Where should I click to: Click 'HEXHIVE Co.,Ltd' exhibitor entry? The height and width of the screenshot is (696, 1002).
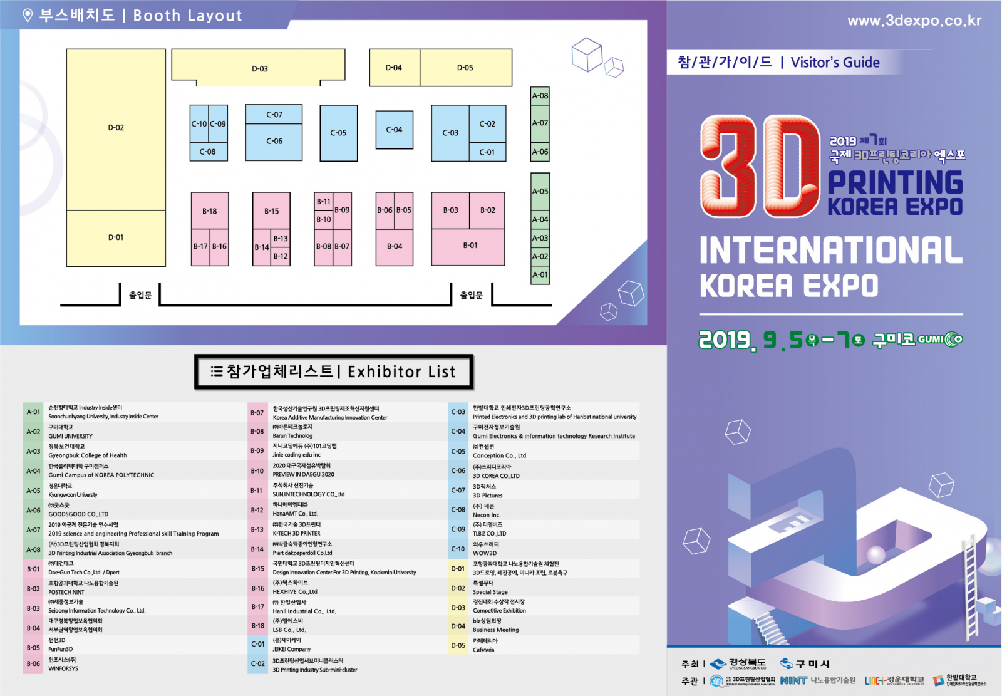click(295, 592)
